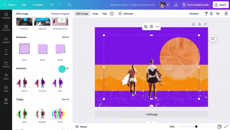Click the user profile avatar
The height and width of the screenshot is (130, 230).
point(162,5)
